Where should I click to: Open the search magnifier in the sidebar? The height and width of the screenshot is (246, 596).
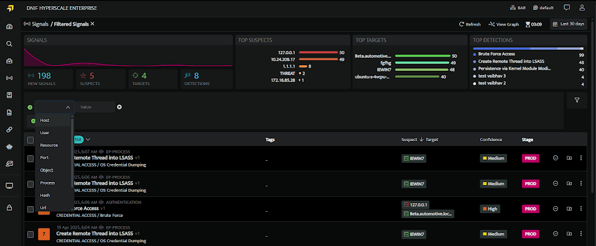pyautogui.click(x=9, y=43)
